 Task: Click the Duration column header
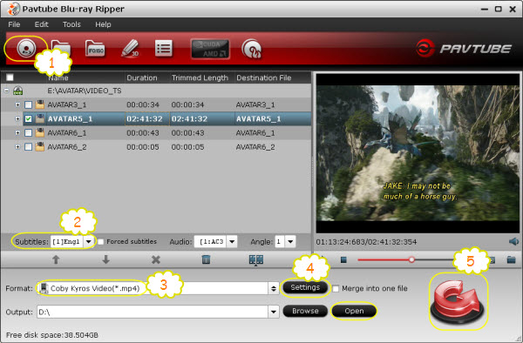142,78
